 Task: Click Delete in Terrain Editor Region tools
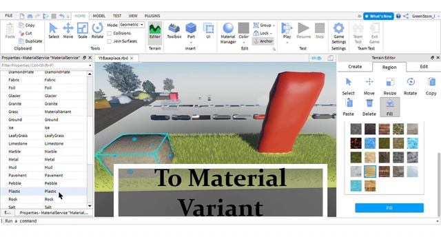click(369, 107)
